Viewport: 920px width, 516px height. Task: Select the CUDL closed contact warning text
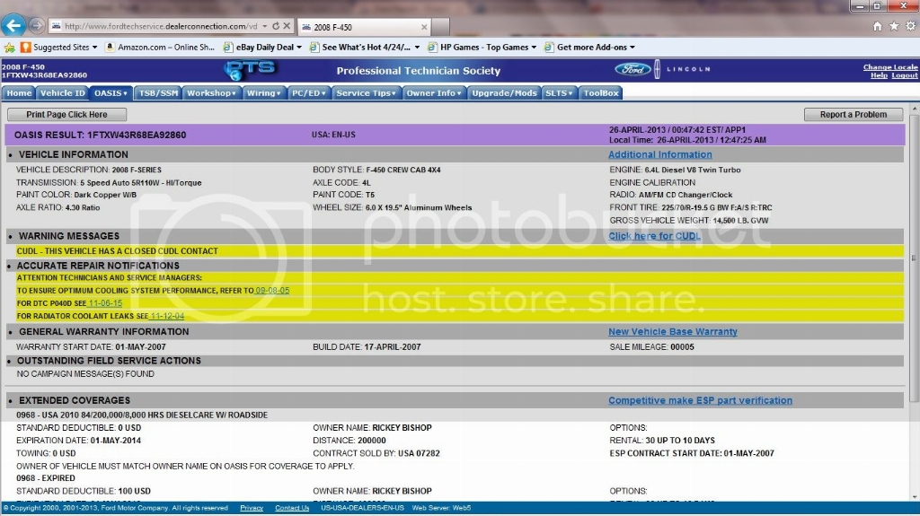(118, 251)
